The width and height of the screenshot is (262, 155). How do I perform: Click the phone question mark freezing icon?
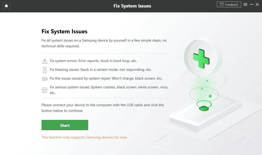pyautogui.click(x=45, y=70)
